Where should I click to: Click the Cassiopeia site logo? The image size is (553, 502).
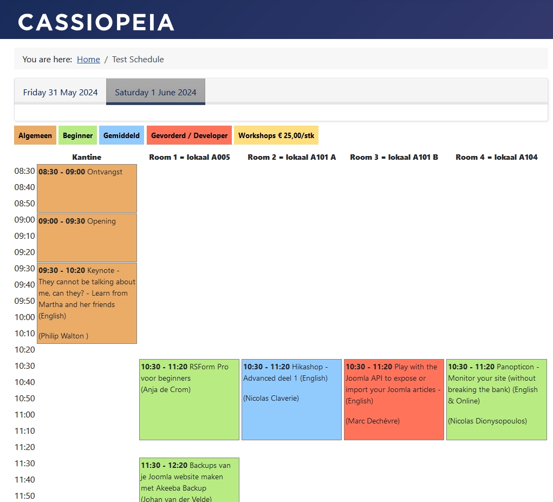pyautogui.click(x=96, y=22)
